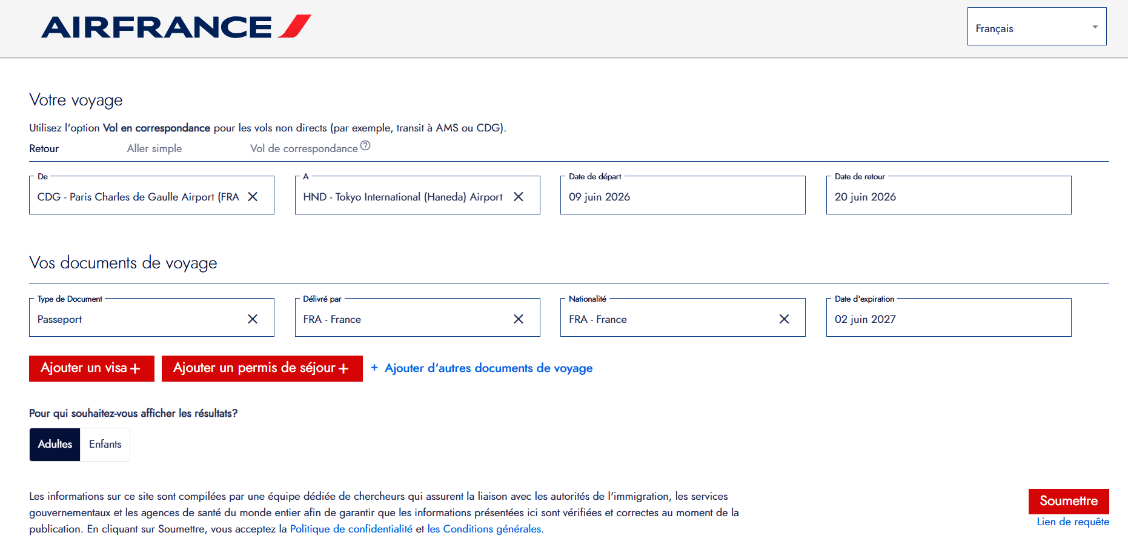Open the Date de retour picker

click(949, 195)
